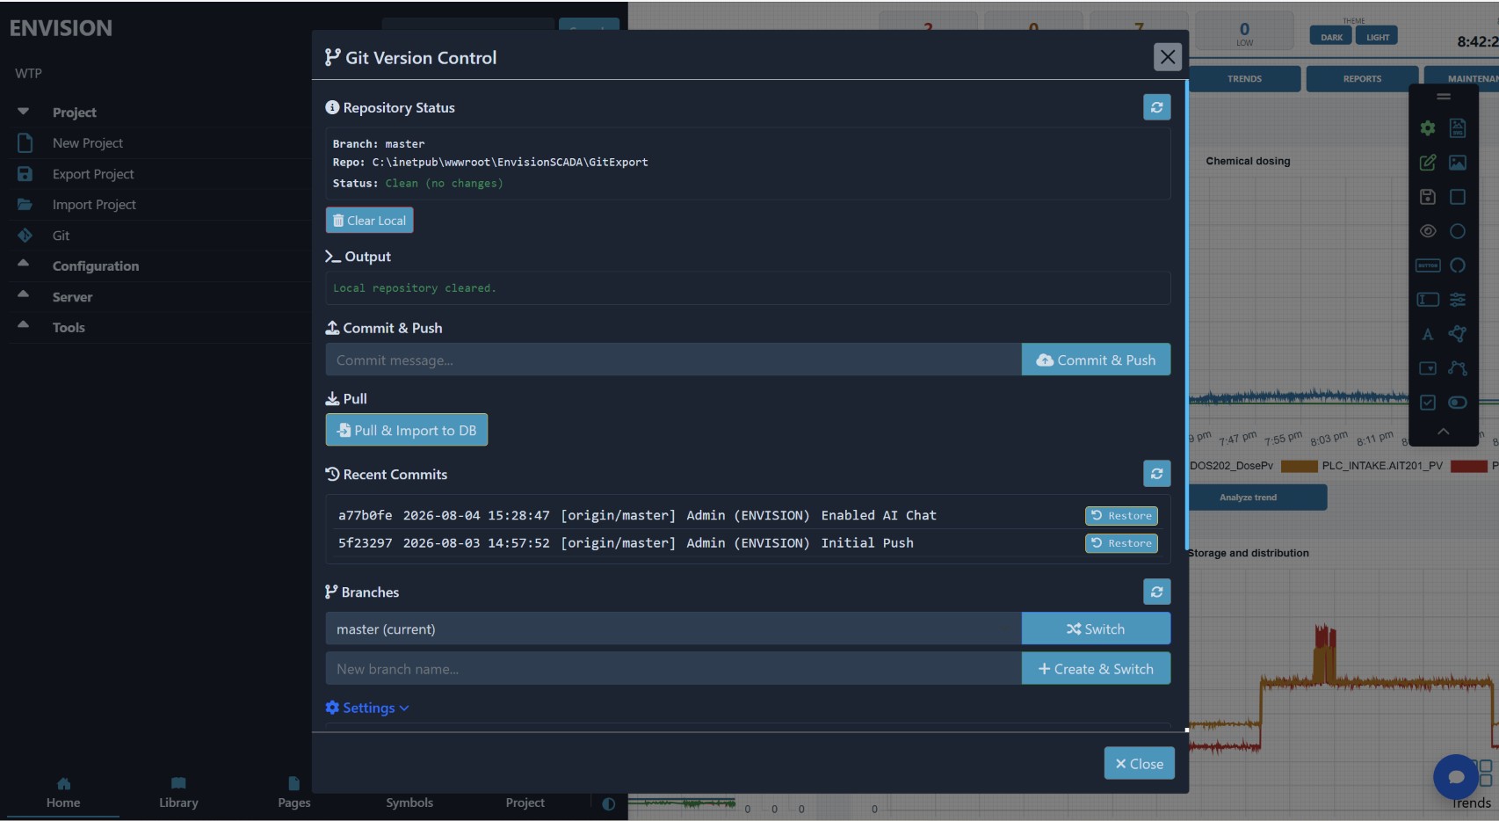Focus the New branch name input field
This screenshot has height=821, width=1499.
point(673,669)
